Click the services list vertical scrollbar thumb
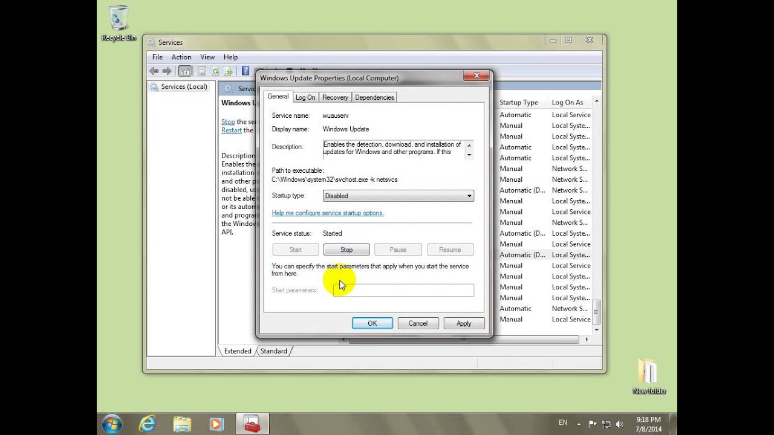Screen dimensions: 774x435 (x=597, y=312)
